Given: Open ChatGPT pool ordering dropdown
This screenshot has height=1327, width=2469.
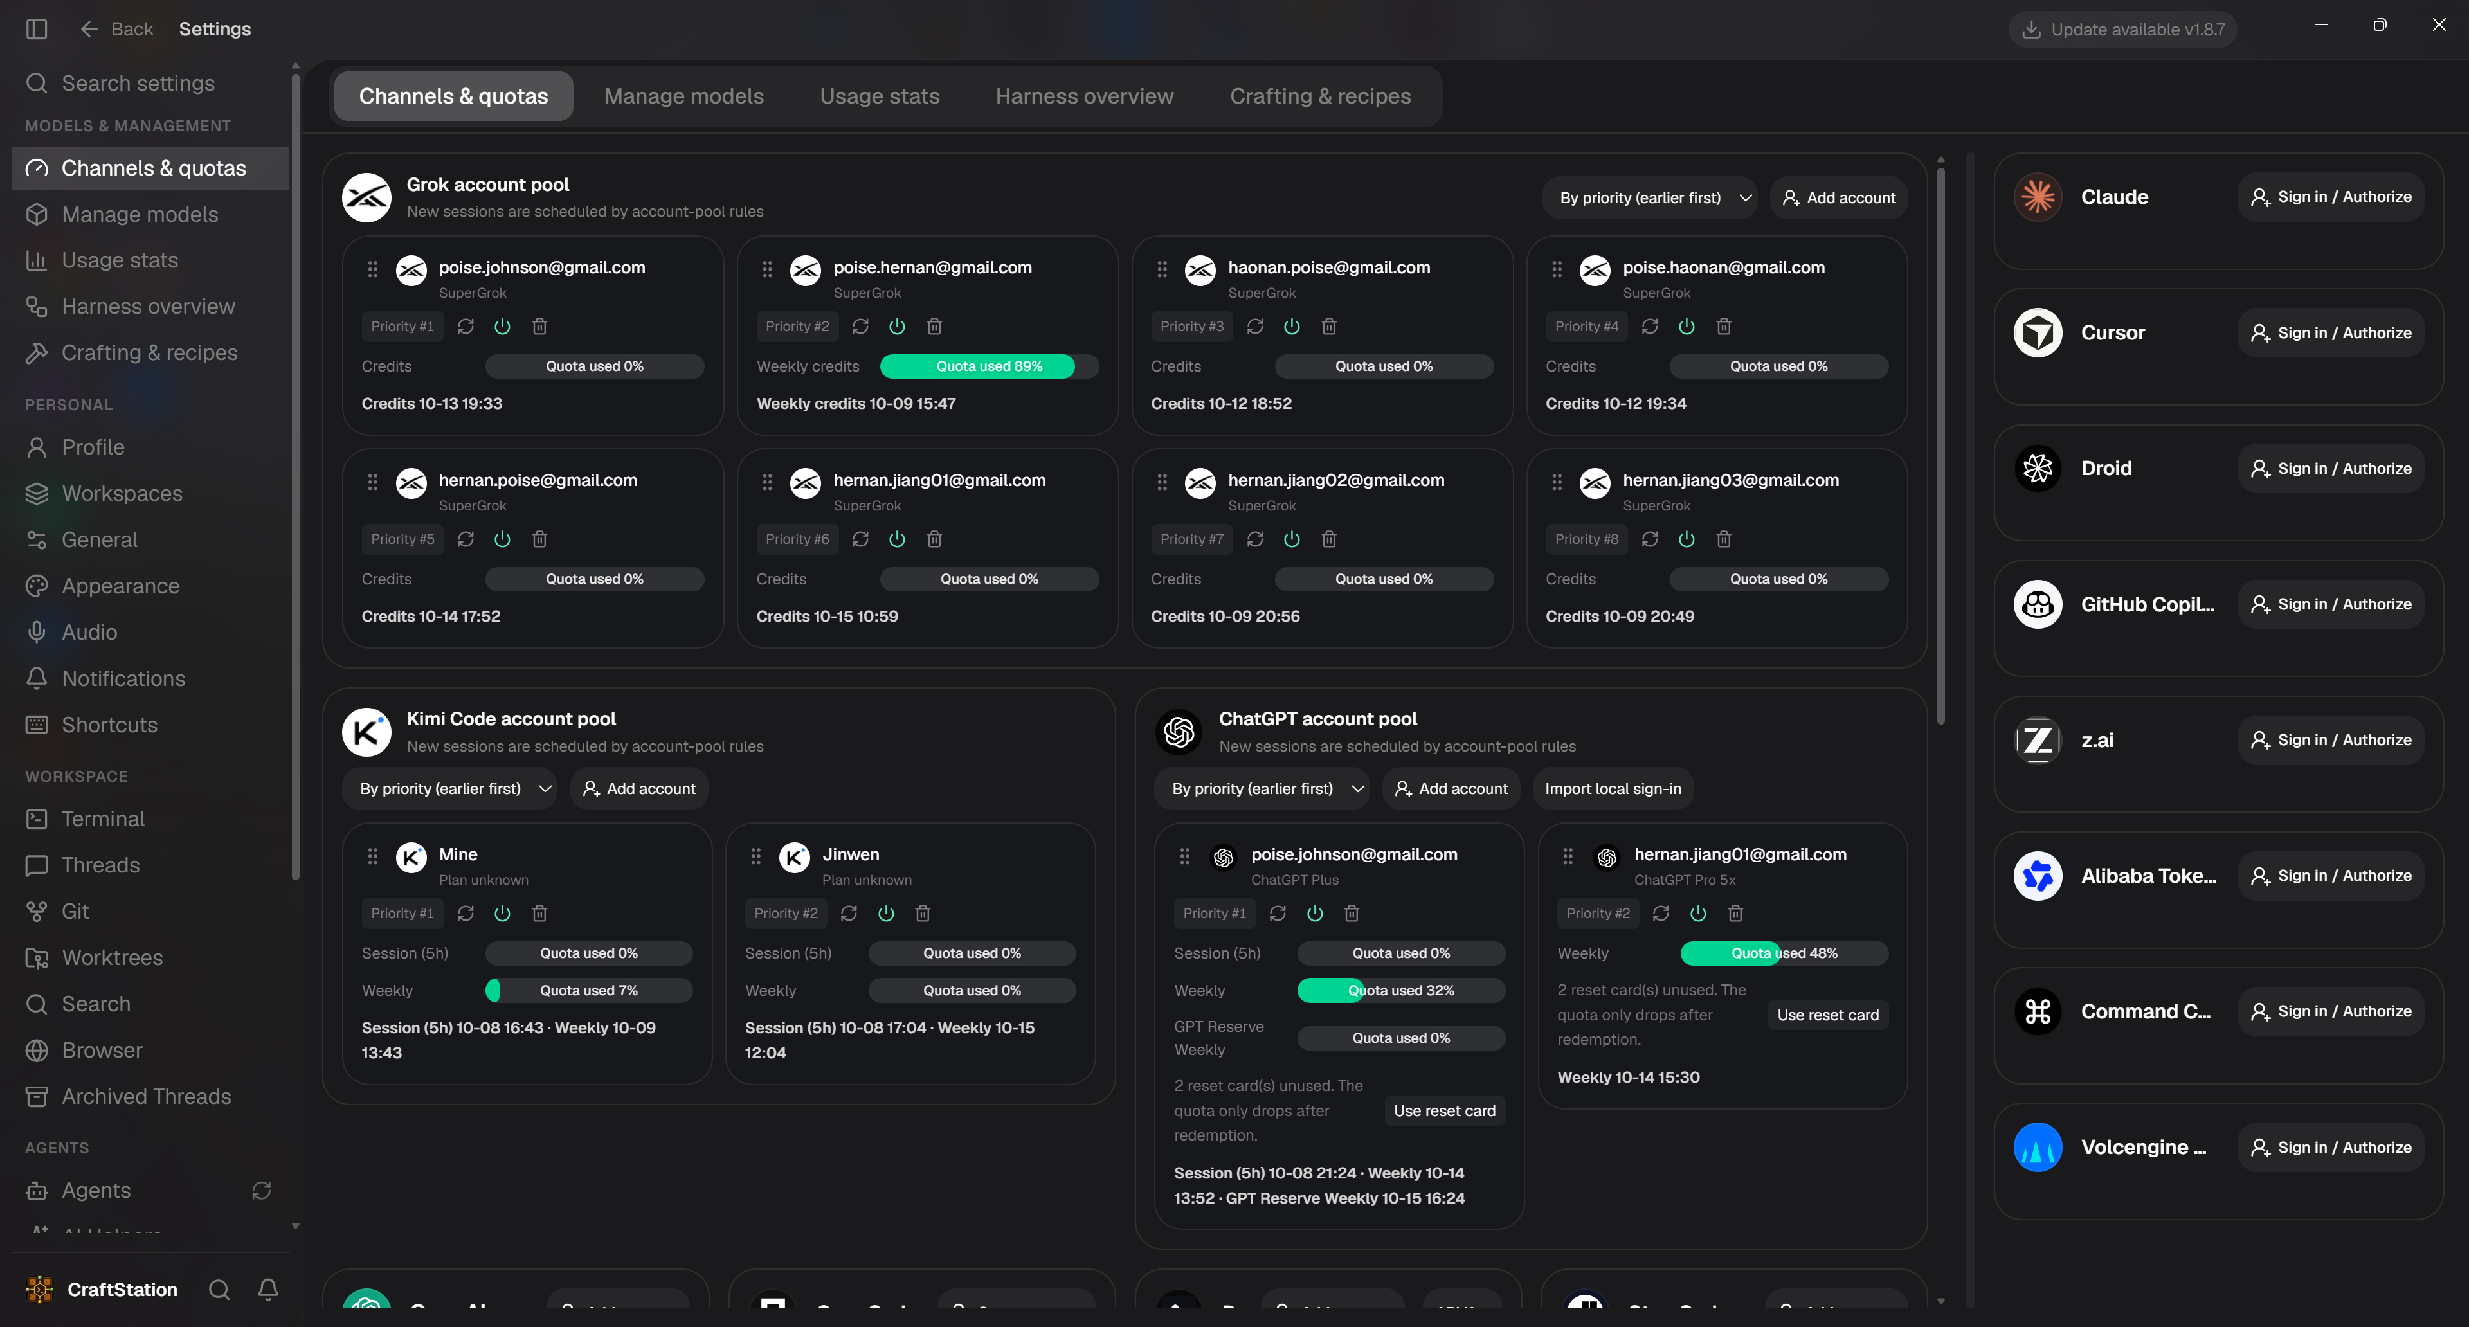Looking at the screenshot, I should 1262,788.
